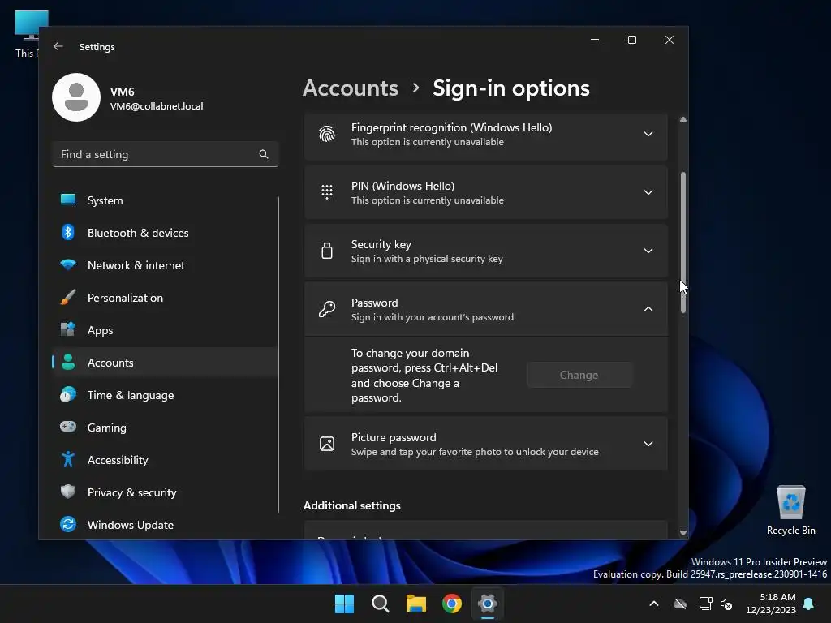
Task: Click the Gaming controller icon
Action: [68, 427]
